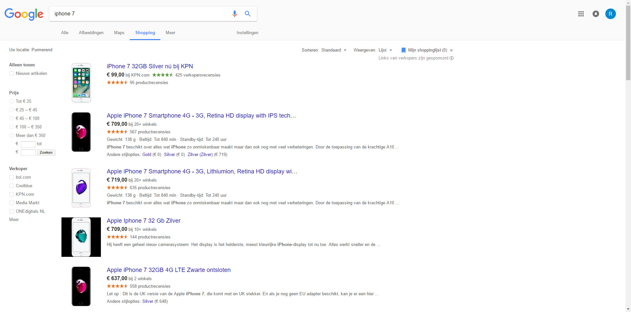Tick the Media Markt seller checkbox
The height and width of the screenshot is (312, 631).
point(12,203)
